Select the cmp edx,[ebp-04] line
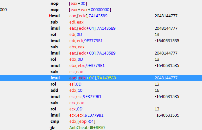 click(x=101, y=121)
